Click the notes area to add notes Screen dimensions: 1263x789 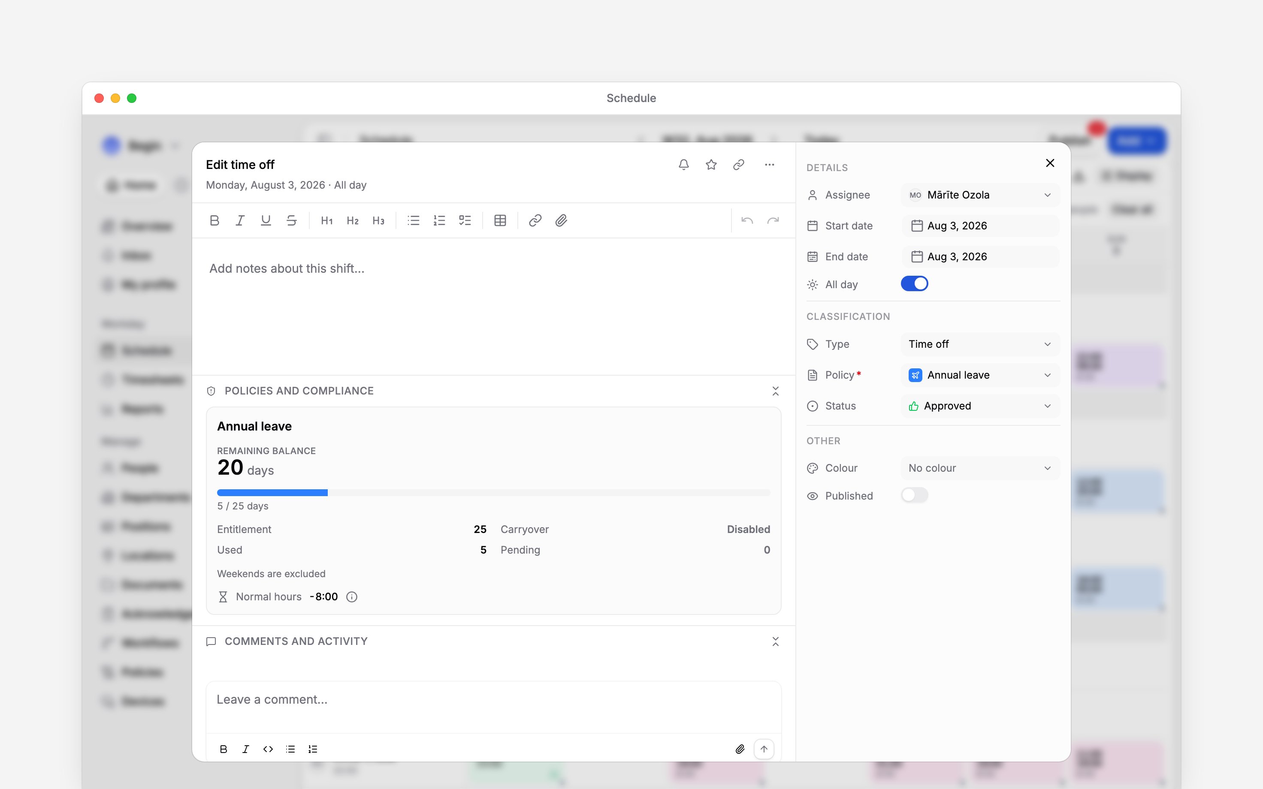(494, 307)
